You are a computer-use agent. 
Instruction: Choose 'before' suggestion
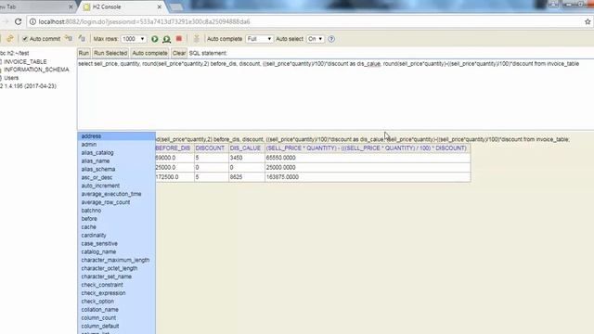click(117, 219)
